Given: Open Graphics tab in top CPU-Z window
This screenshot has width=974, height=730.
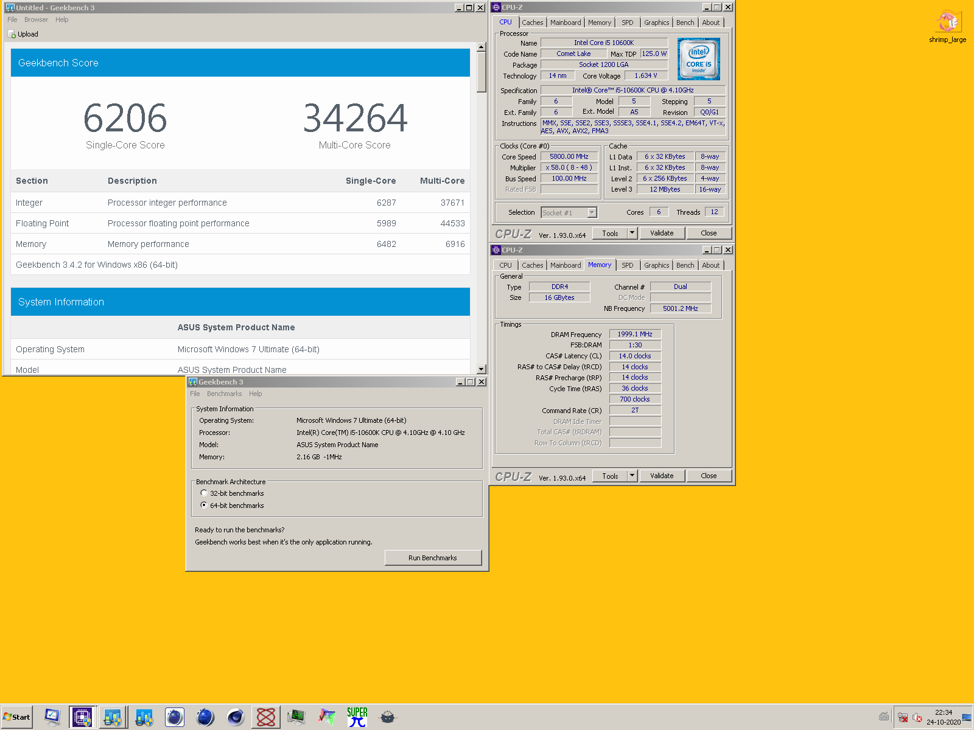Looking at the screenshot, I should click(x=657, y=23).
